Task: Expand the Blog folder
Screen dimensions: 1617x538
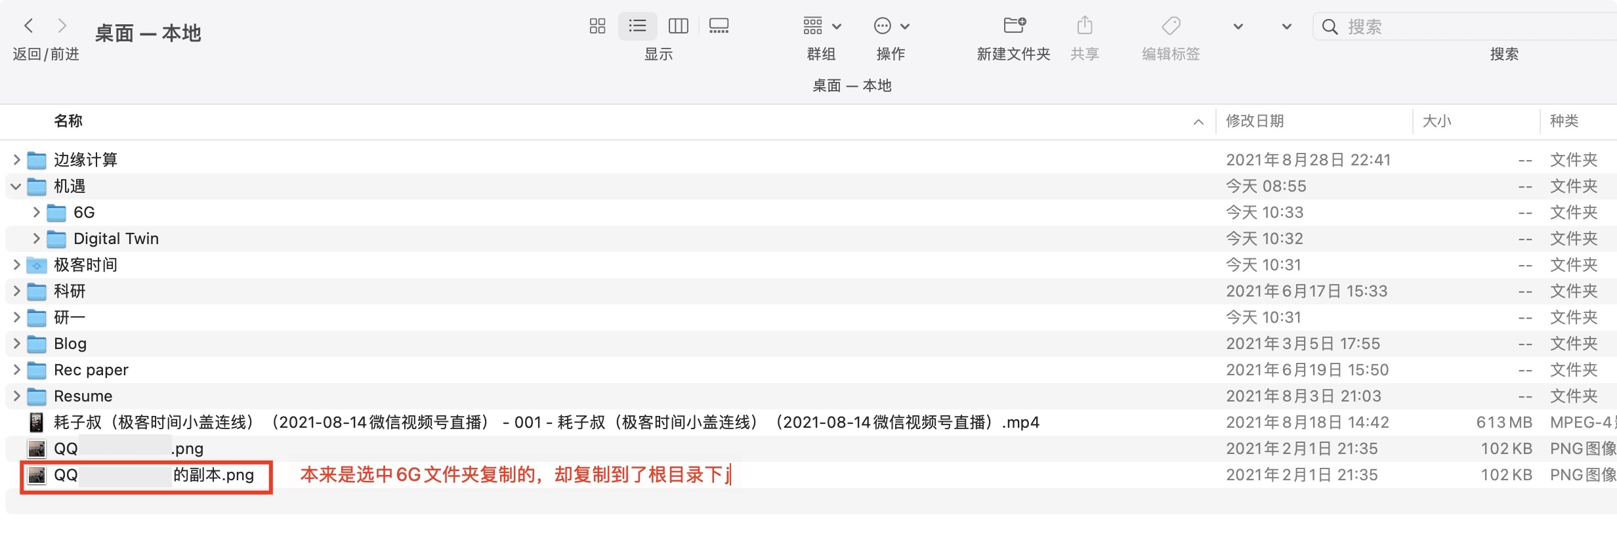Action: pos(16,343)
